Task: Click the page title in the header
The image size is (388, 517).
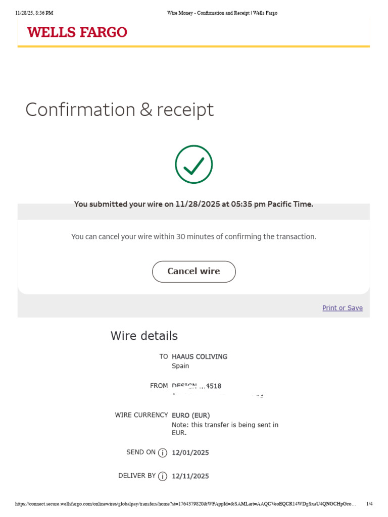Action: [x=222, y=13]
